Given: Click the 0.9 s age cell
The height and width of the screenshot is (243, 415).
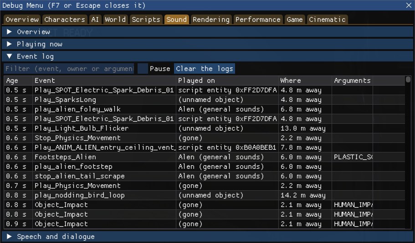Looking at the screenshot, I should [18, 224].
